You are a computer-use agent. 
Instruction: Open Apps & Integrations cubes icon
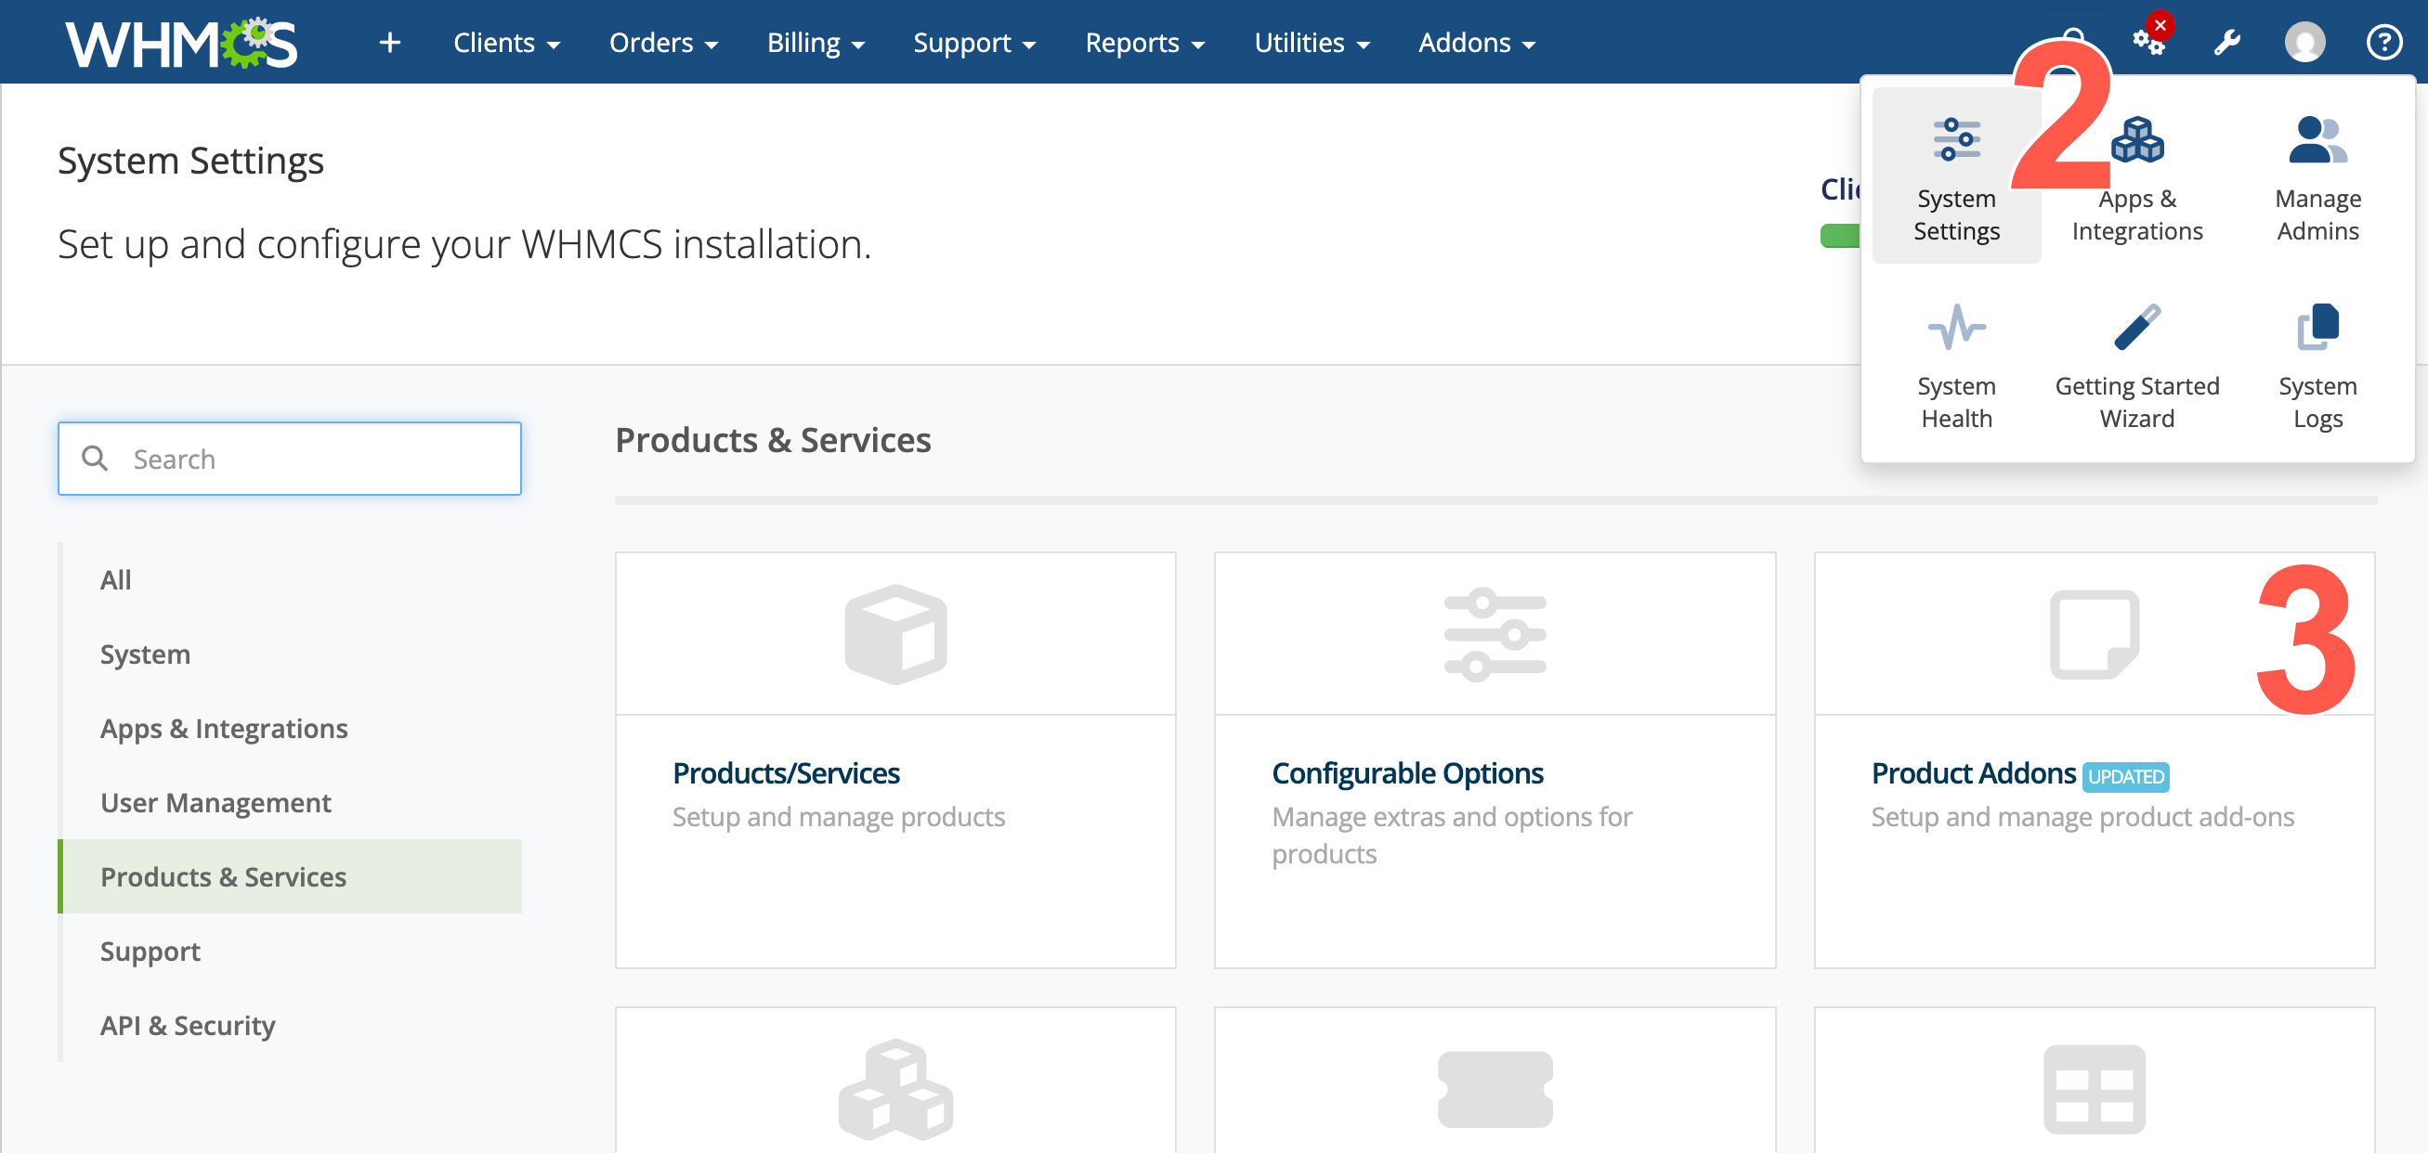(2136, 139)
